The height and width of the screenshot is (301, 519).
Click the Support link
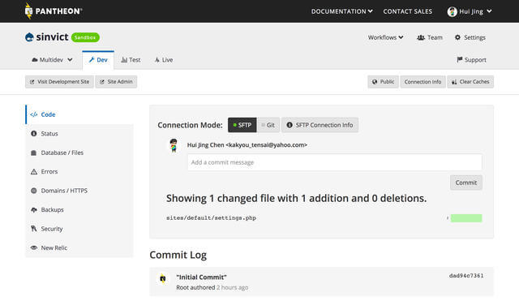(472, 59)
